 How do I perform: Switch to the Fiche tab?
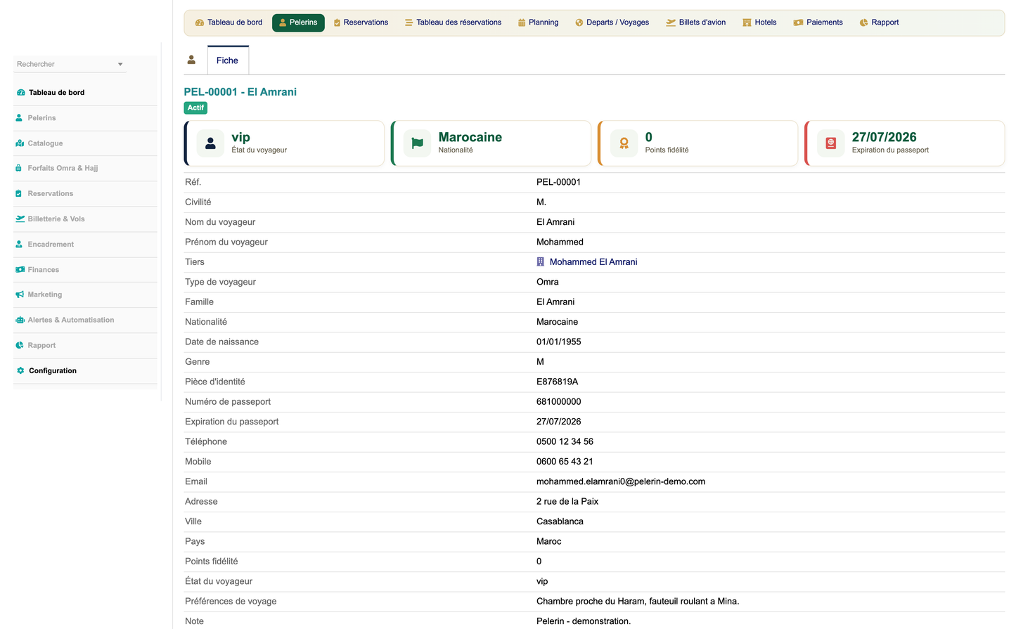(228, 60)
